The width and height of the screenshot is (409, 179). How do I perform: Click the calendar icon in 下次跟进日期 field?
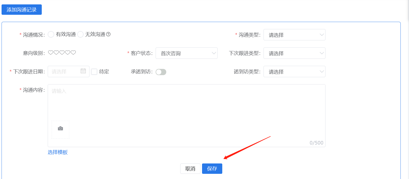coord(83,71)
